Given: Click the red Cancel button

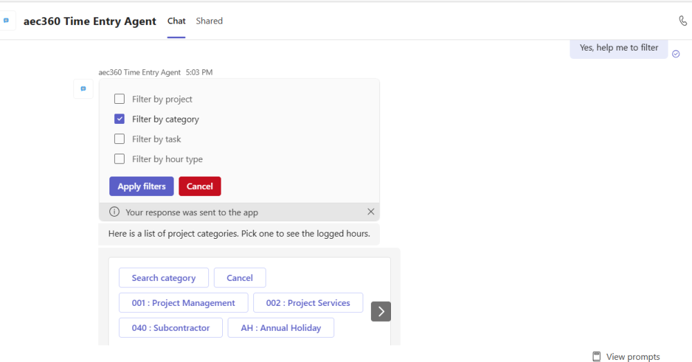Looking at the screenshot, I should pos(200,186).
